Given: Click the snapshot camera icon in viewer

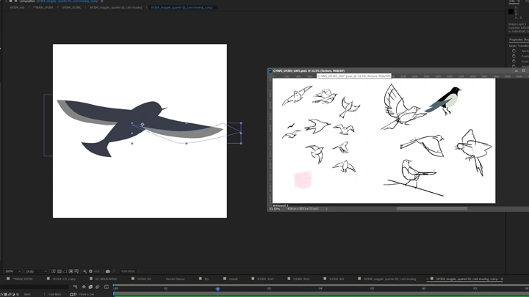Looking at the screenshot, I should coord(108,271).
